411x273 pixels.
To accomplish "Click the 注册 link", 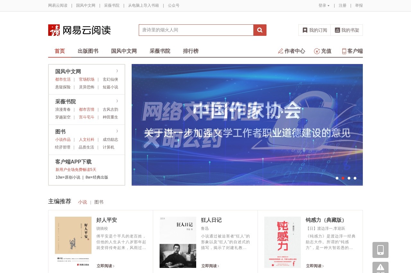I will (343, 5).
